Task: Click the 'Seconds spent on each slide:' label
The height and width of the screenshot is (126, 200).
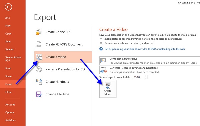Action: click(x=115, y=77)
